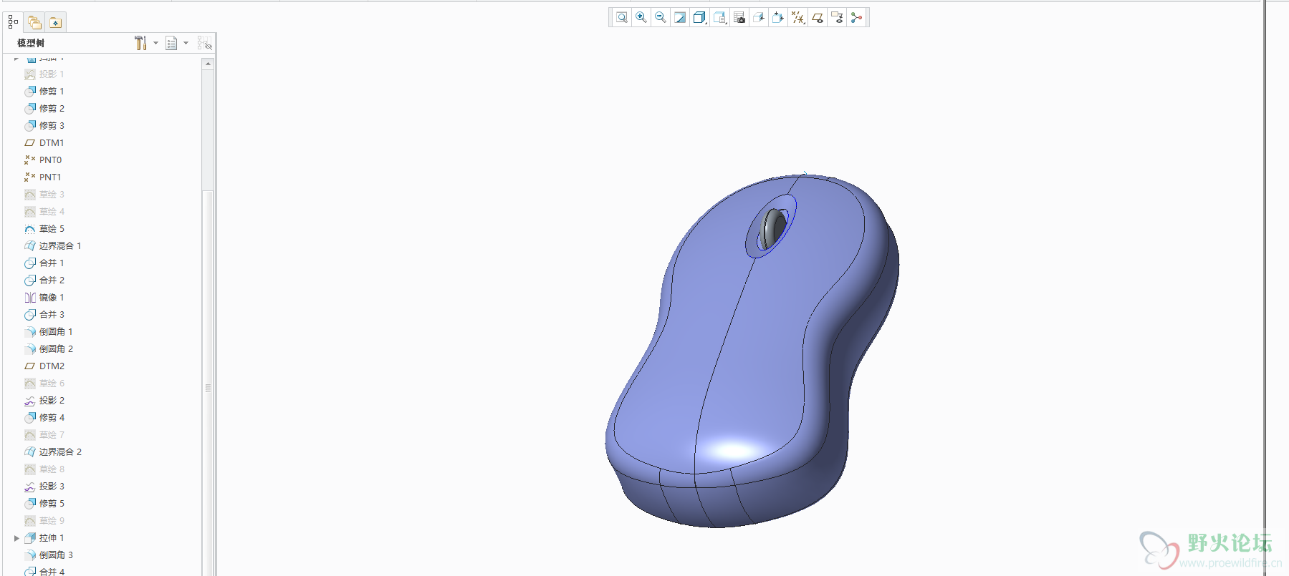
Task: Select the 倒圆角 2 round feature
Action: point(48,349)
